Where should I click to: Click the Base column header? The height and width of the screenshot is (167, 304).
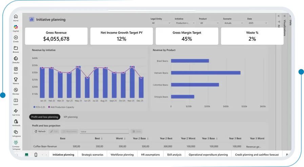(63, 138)
